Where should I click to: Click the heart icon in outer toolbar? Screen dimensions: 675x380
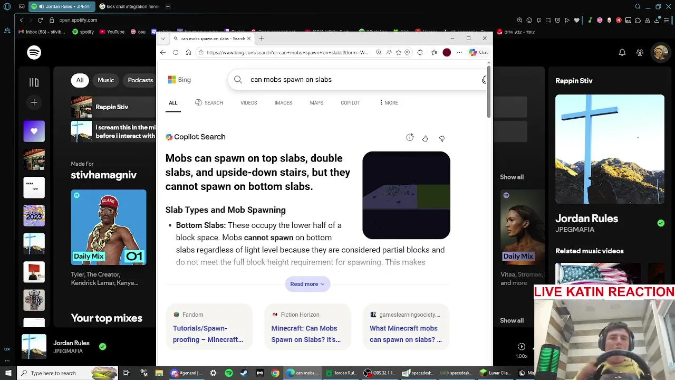(x=577, y=20)
